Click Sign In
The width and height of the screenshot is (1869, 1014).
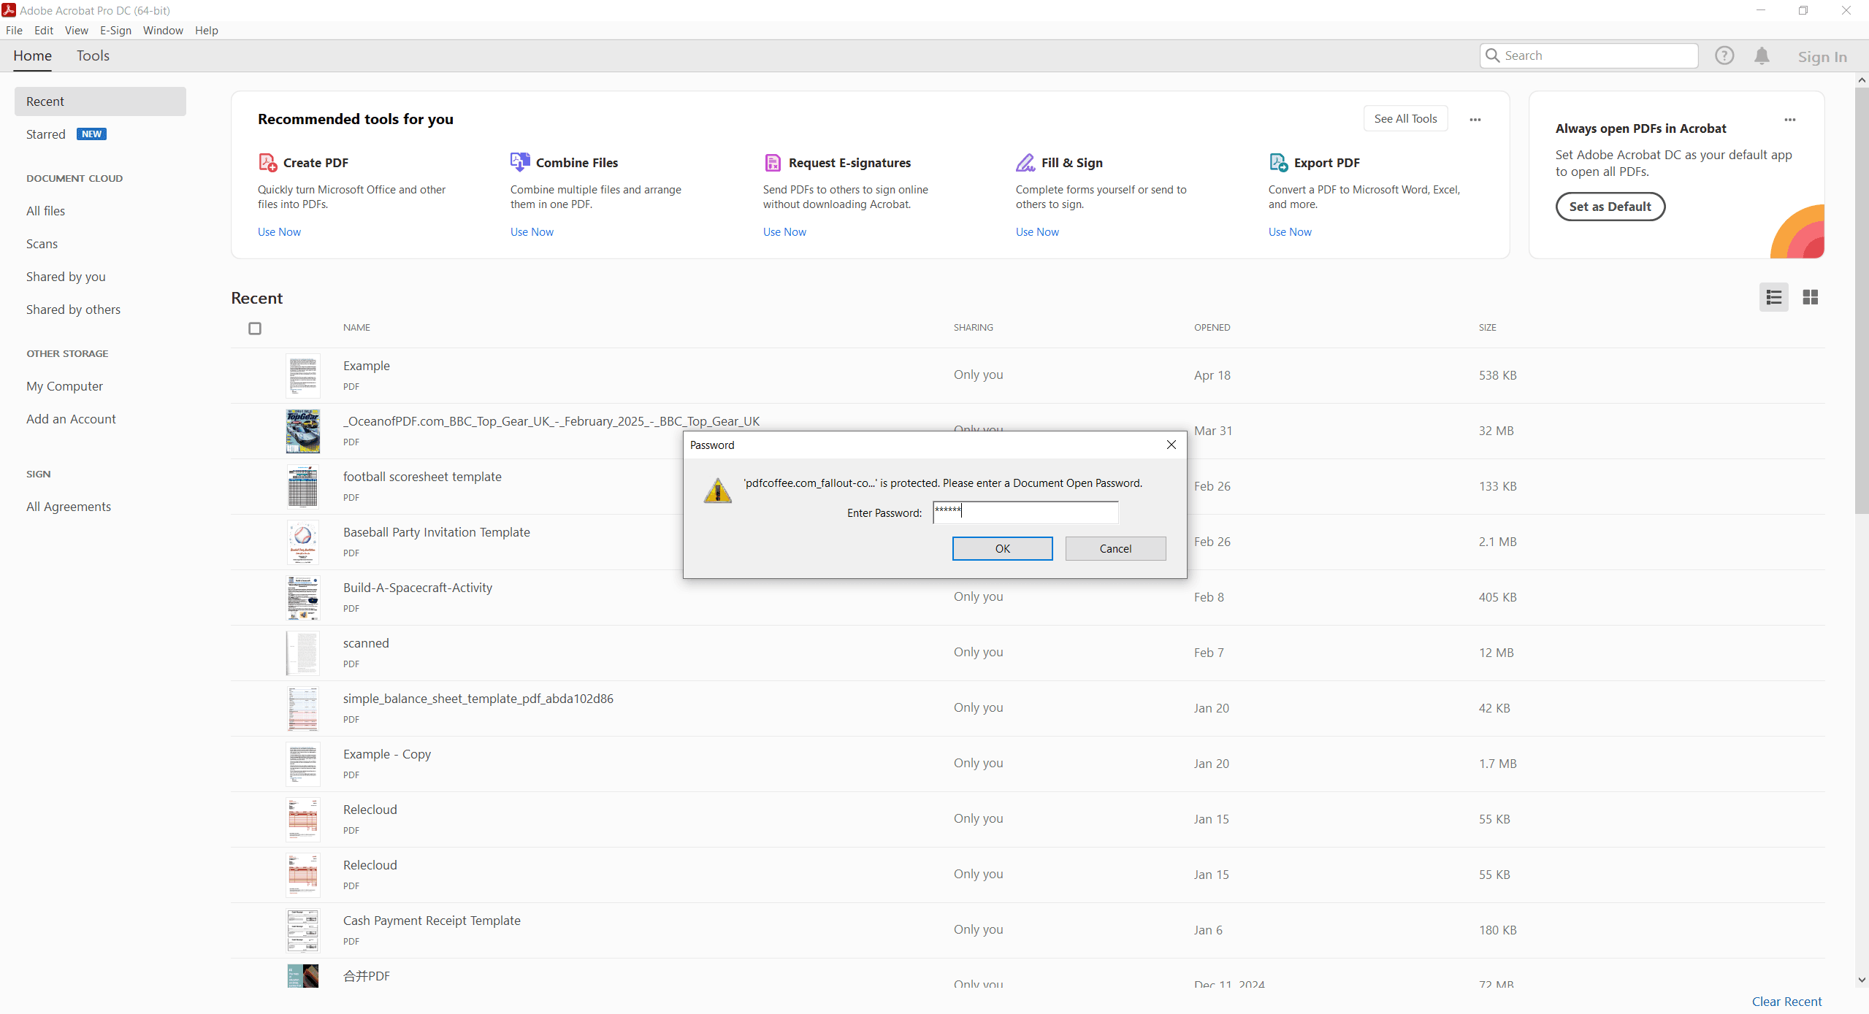(1822, 57)
